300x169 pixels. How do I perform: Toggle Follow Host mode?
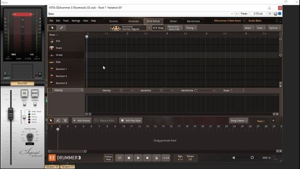tap(108, 158)
